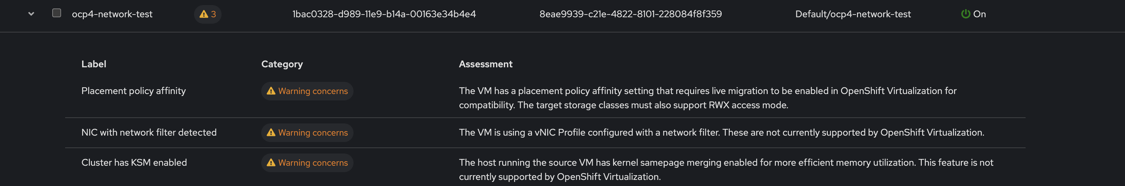The image size is (1125, 186).
Task: Select the NIC with network filter detected label
Action: coord(149,133)
